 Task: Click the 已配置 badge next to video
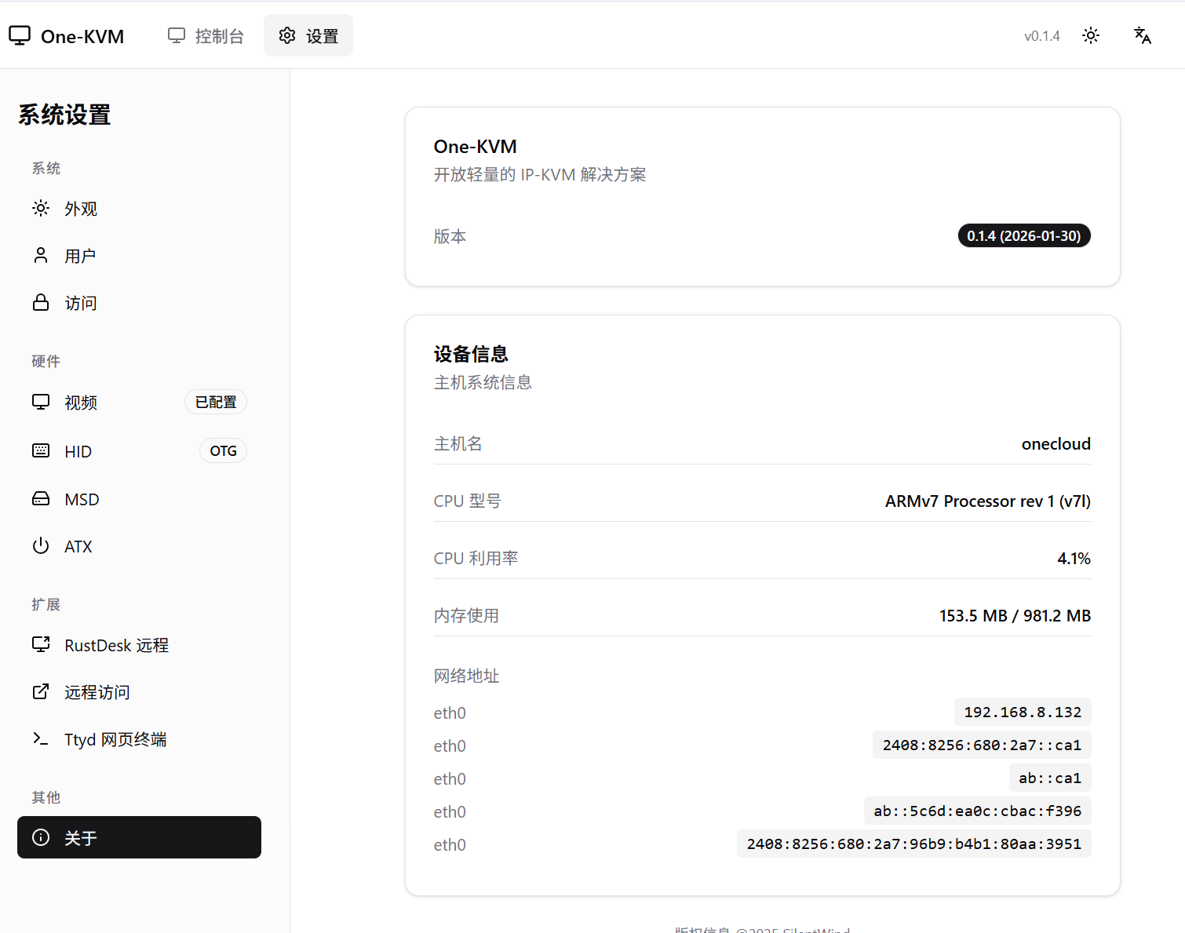(x=216, y=402)
